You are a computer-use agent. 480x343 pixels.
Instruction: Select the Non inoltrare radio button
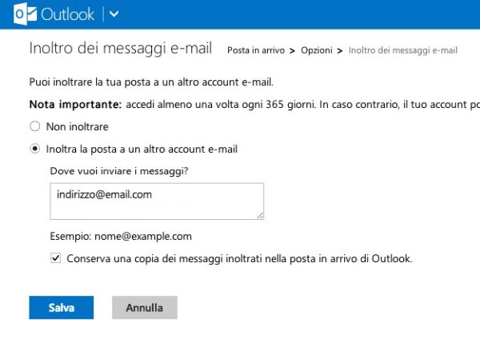point(34,126)
